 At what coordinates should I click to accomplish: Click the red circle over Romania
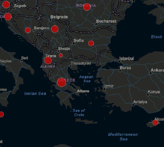(87, 7)
